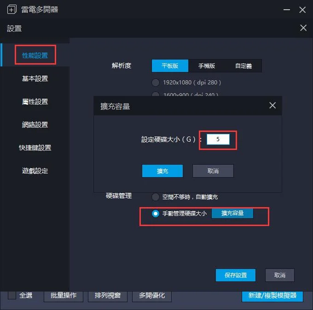The height and width of the screenshot is (310, 313).
Task: Open the 網絡設置 tab
Action: click(35, 125)
